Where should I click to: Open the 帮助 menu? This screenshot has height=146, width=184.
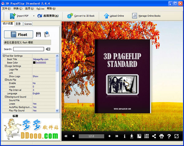tap(51, 9)
